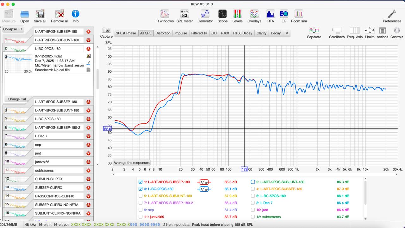Launch the signal Generator

pos(205,16)
